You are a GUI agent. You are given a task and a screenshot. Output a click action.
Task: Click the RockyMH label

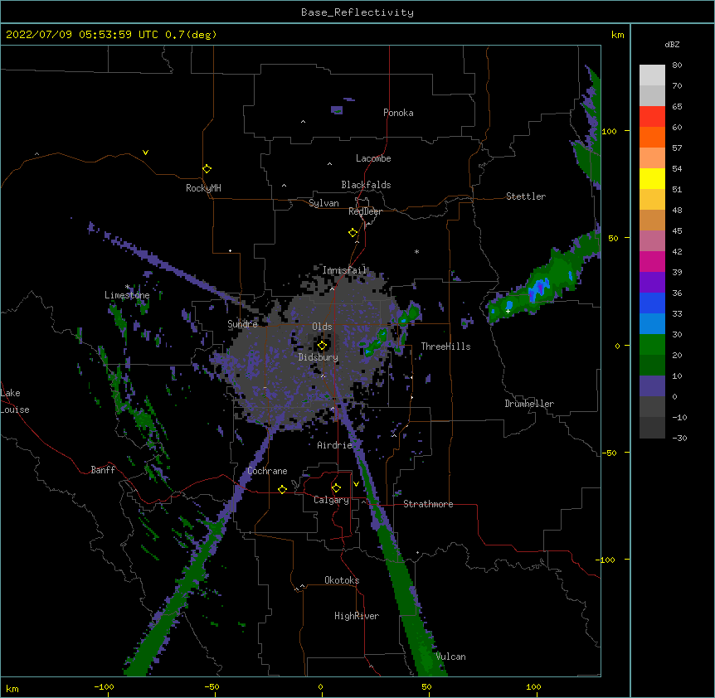pyautogui.click(x=203, y=188)
